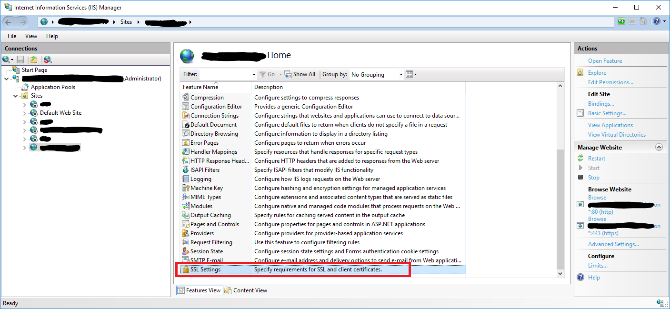Open the Limits link under Configure
This screenshot has height=309, width=670.
click(598, 266)
